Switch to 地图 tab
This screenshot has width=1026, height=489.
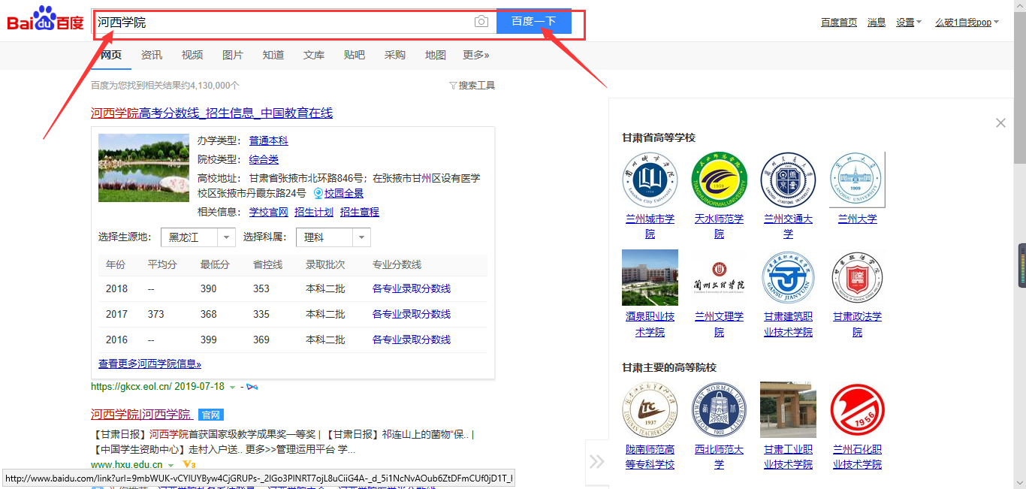(x=436, y=55)
